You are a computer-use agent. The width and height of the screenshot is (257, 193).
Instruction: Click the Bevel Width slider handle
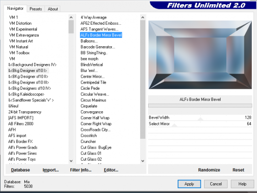[200, 119]
